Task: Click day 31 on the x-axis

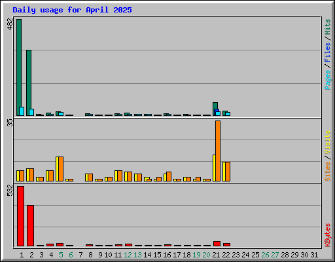Action: click(x=314, y=255)
